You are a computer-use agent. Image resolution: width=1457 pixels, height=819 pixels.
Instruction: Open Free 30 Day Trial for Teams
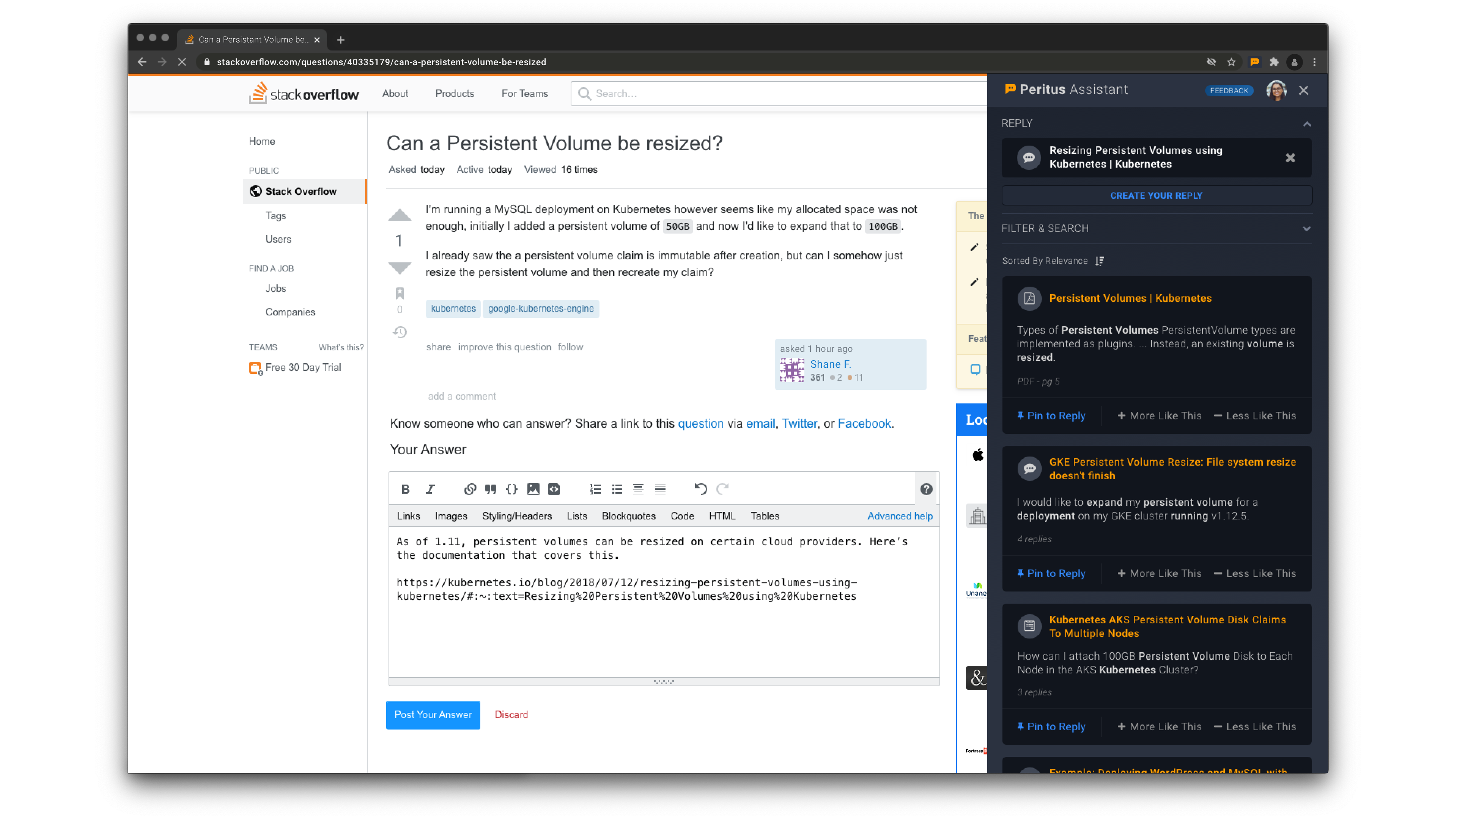coord(303,367)
